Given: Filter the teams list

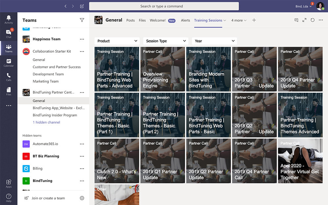Looking at the screenshot, I should (x=82, y=20).
